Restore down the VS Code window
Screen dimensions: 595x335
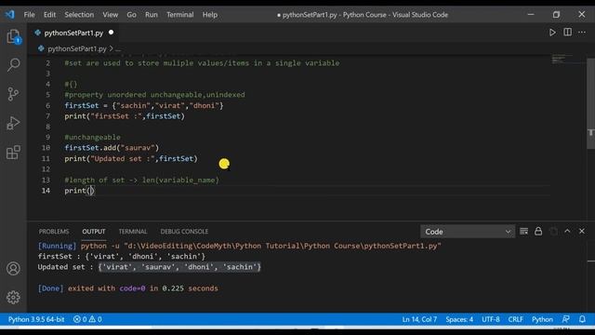pos(556,15)
